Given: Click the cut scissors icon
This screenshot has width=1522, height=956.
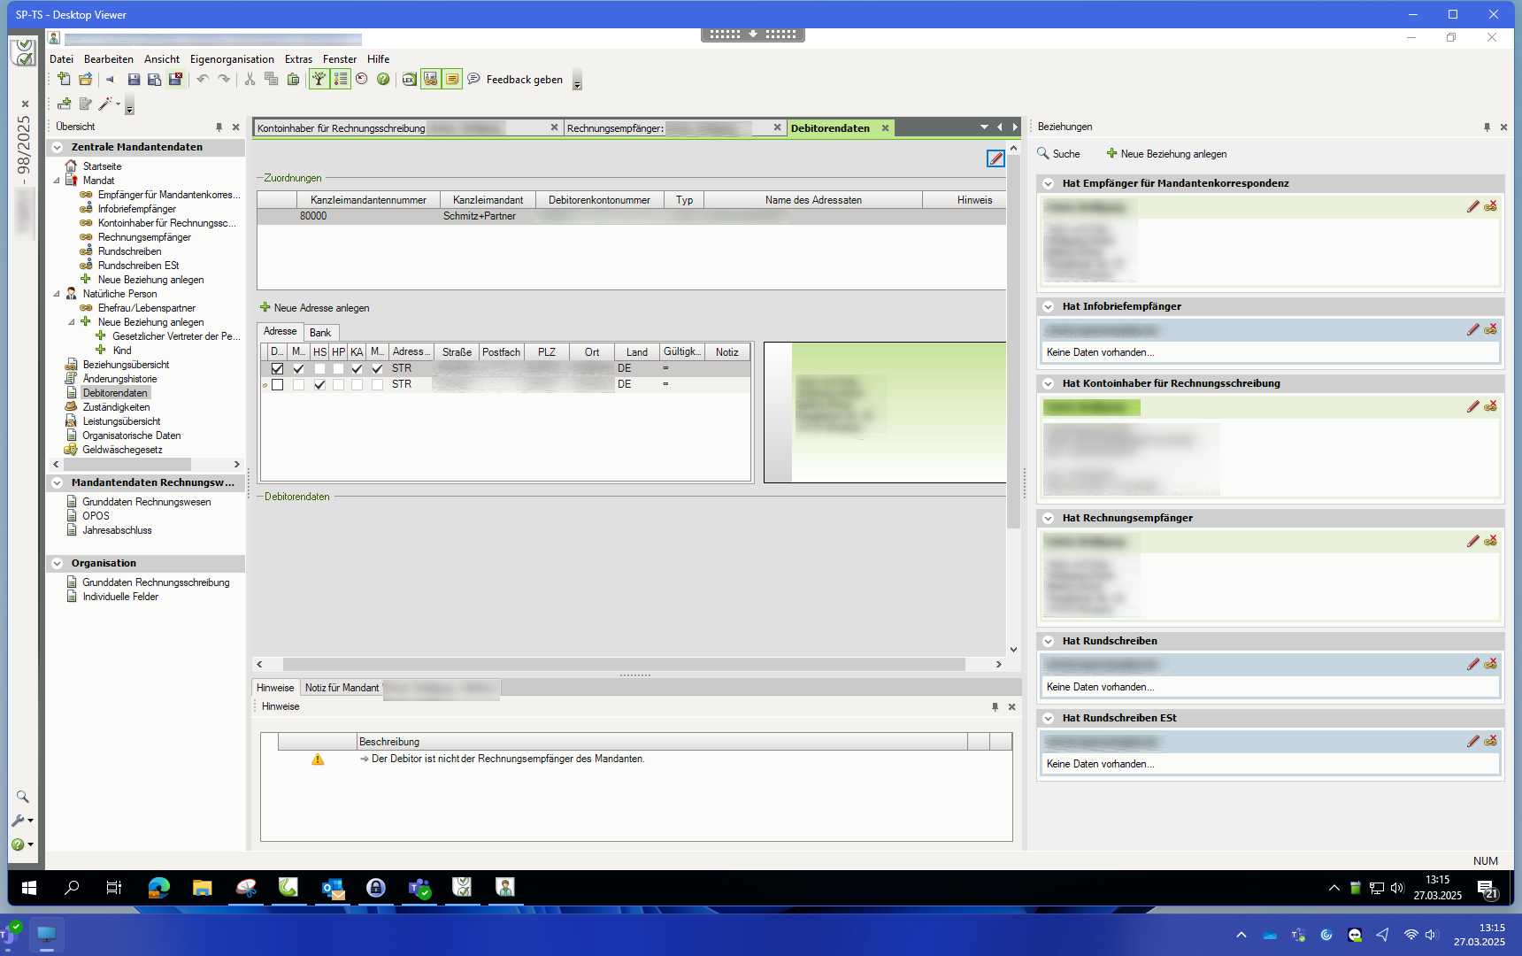Looking at the screenshot, I should pyautogui.click(x=250, y=80).
